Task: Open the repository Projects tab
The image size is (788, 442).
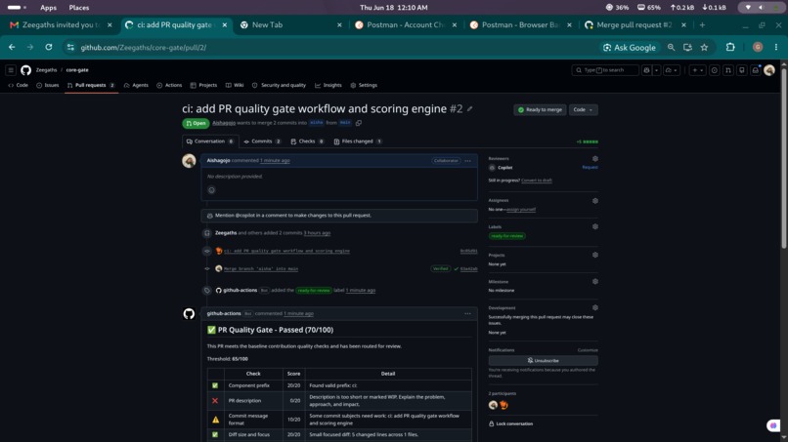Action: pos(203,85)
